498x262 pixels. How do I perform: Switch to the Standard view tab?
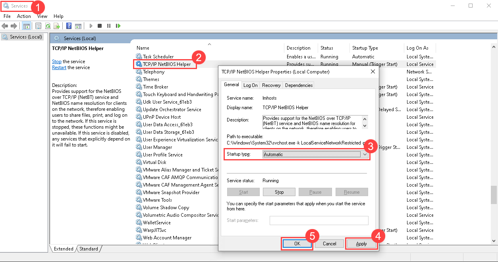89,249
